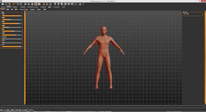Image resolution: width=206 pixels, height=112 pixels.
Task: Select the マクロ category radio button
Action: pos(185,14)
